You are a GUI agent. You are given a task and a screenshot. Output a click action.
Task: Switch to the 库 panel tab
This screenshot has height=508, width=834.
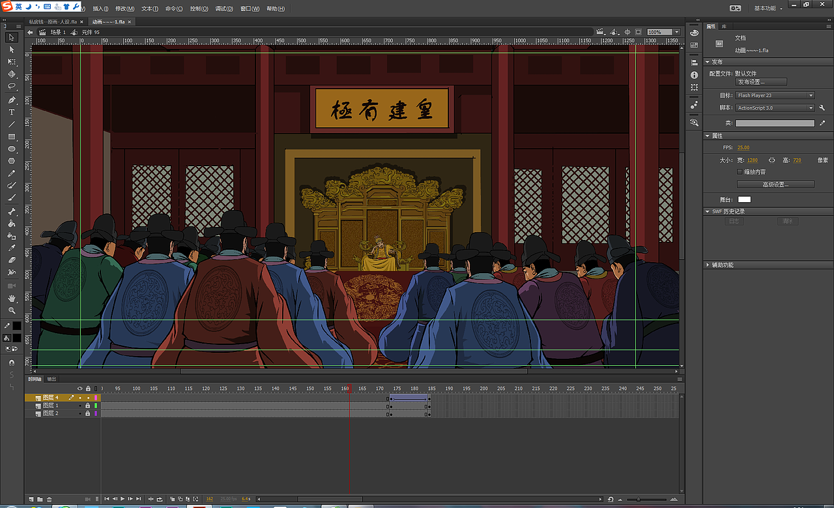(x=725, y=26)
